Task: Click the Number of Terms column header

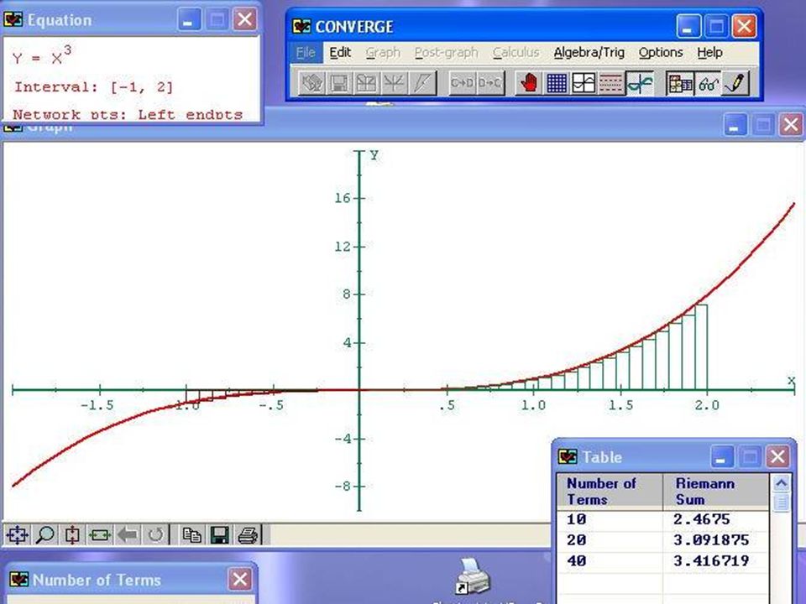Action: [610, 492]
